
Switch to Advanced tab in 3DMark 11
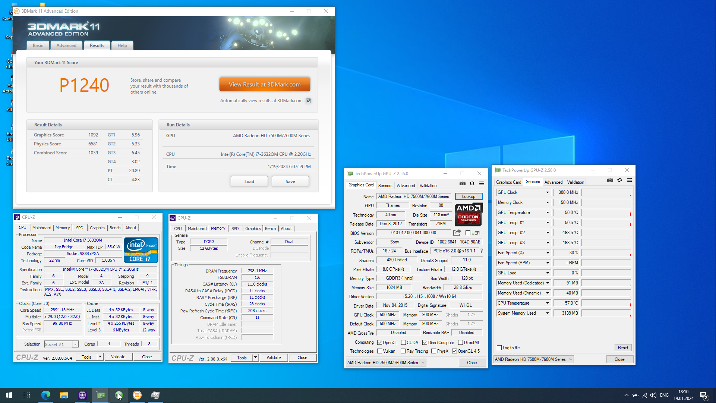pyautogui.click(x=66, y=45)
